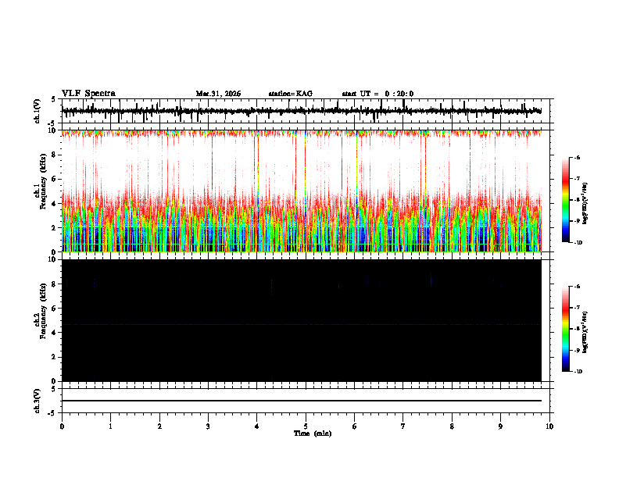Click the 0 minute origin tick on time axis
The width and height of the screenshot is (619, 478).
pos(62,426)
